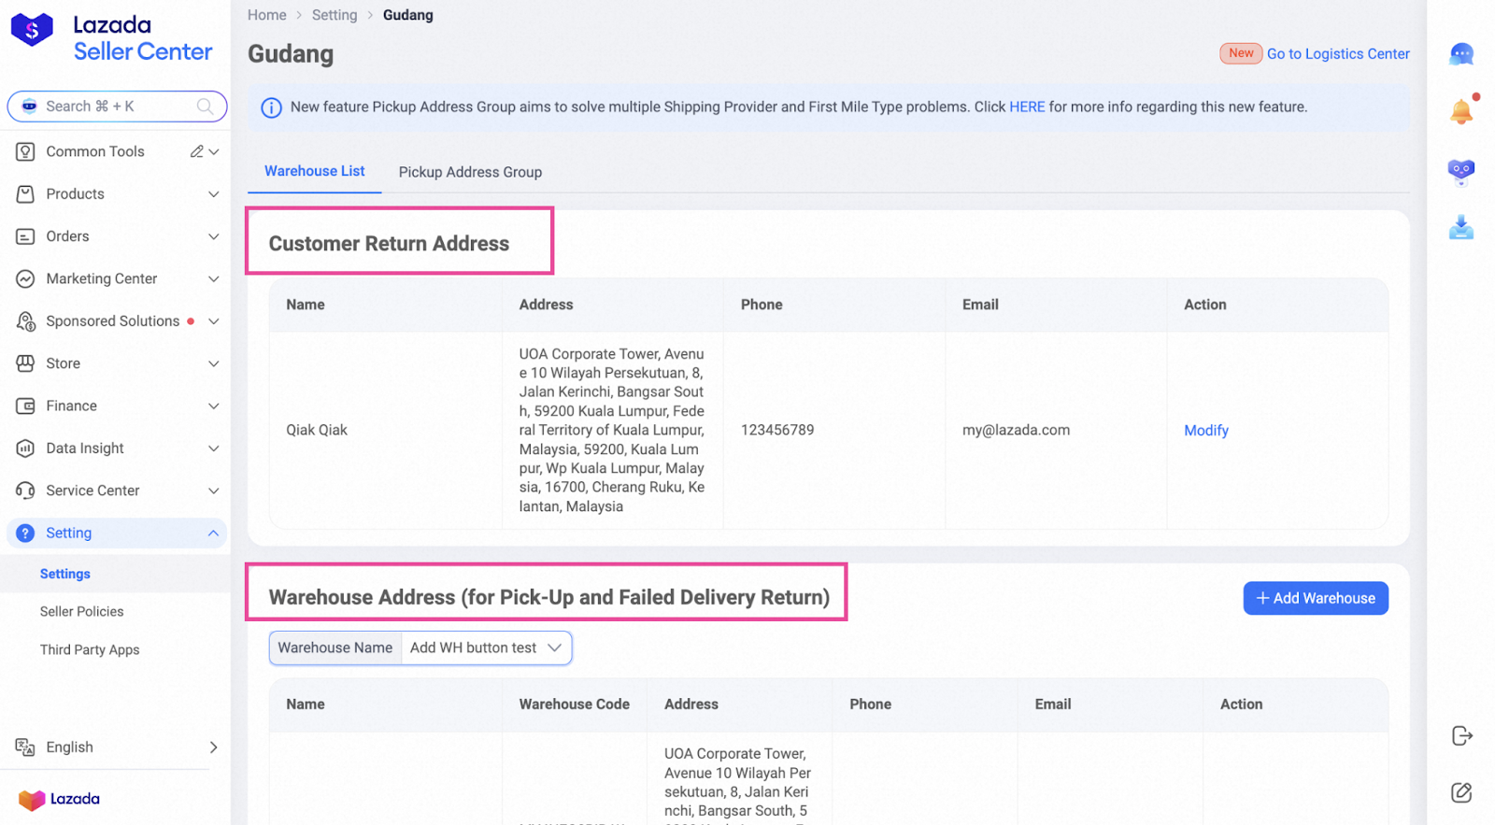Open the notification bell
1495x825 pixels.
point(1461,112)
